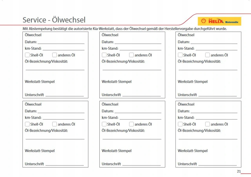Click page number 21
Screen dimensions: 251x177
point(239,172)
